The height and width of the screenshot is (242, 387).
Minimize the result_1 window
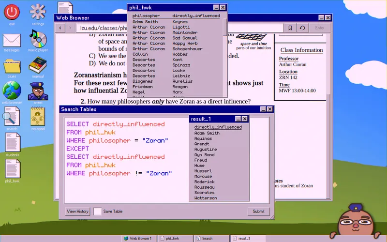pos(238,119)
